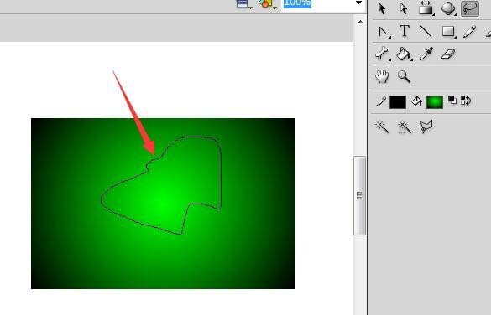Image resolution: width=491 pixels, height=315 pixels.
Task: Choose the Line tool
Action: (426, 31)
